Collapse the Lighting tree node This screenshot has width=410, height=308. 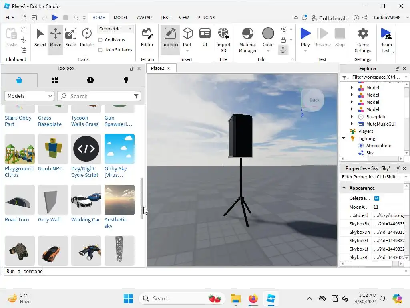pyautogui.click(x=344, y=138)
